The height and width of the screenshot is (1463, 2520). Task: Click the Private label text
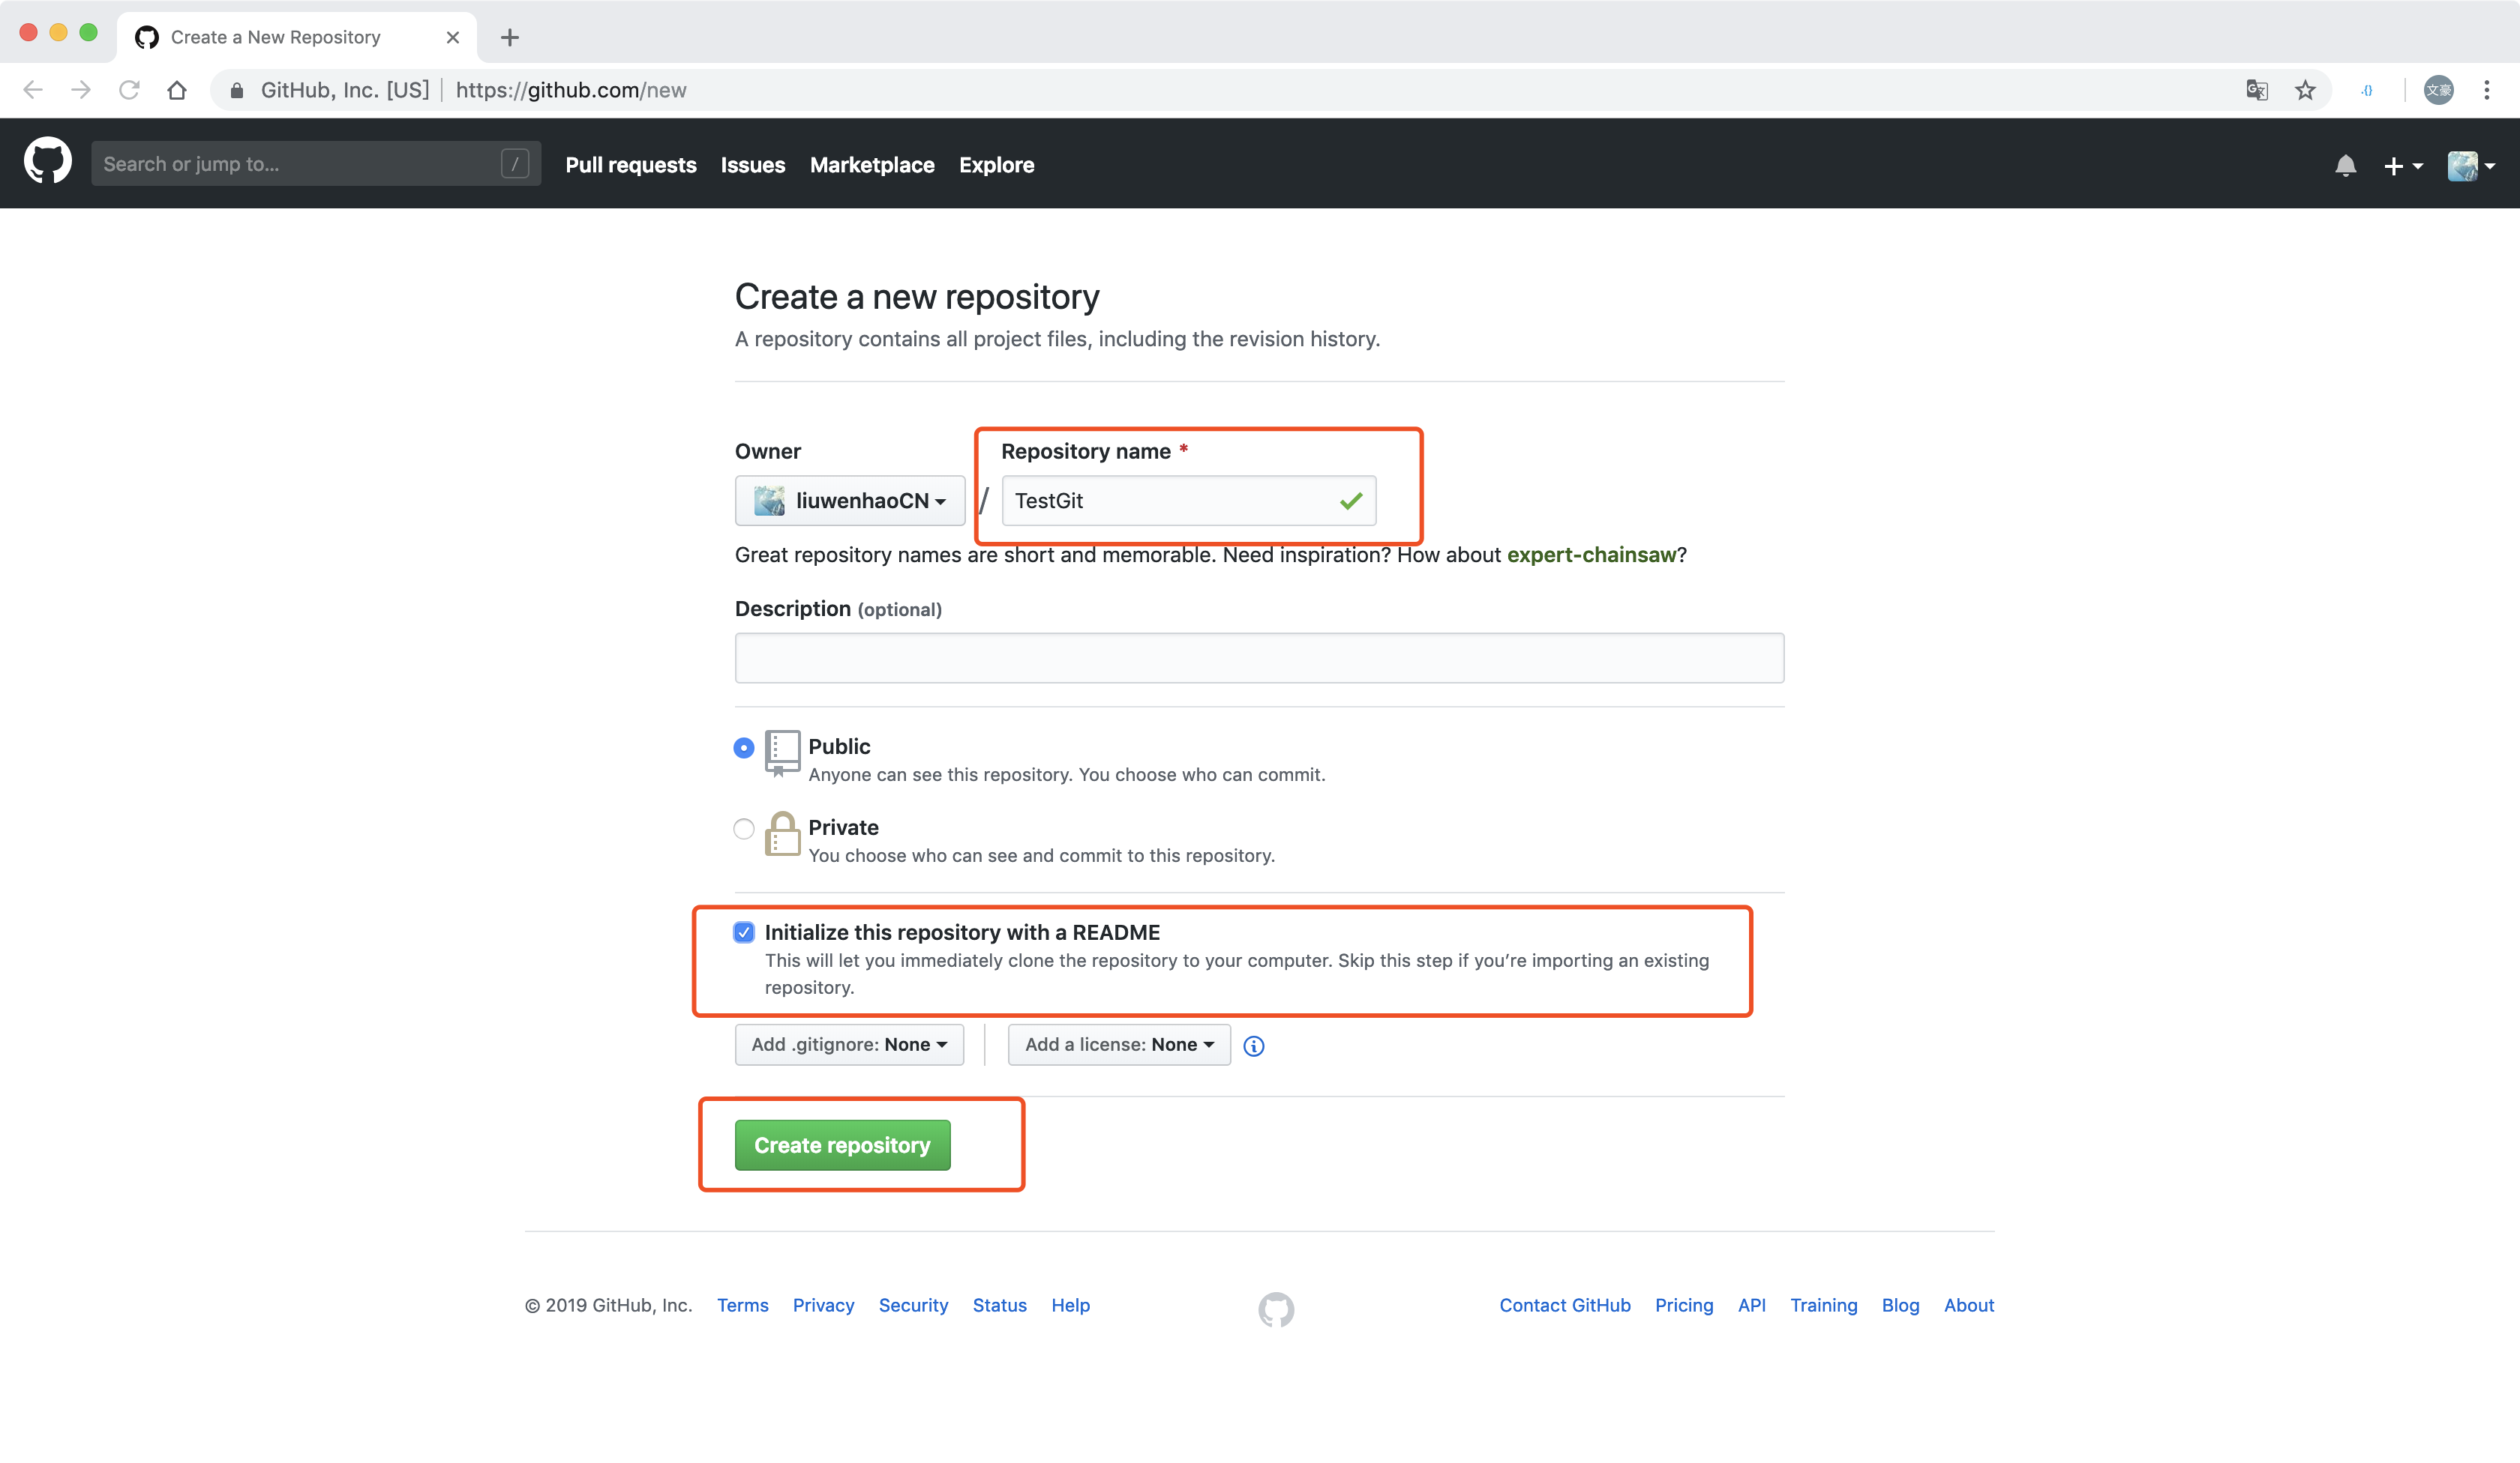pos(843,827)
